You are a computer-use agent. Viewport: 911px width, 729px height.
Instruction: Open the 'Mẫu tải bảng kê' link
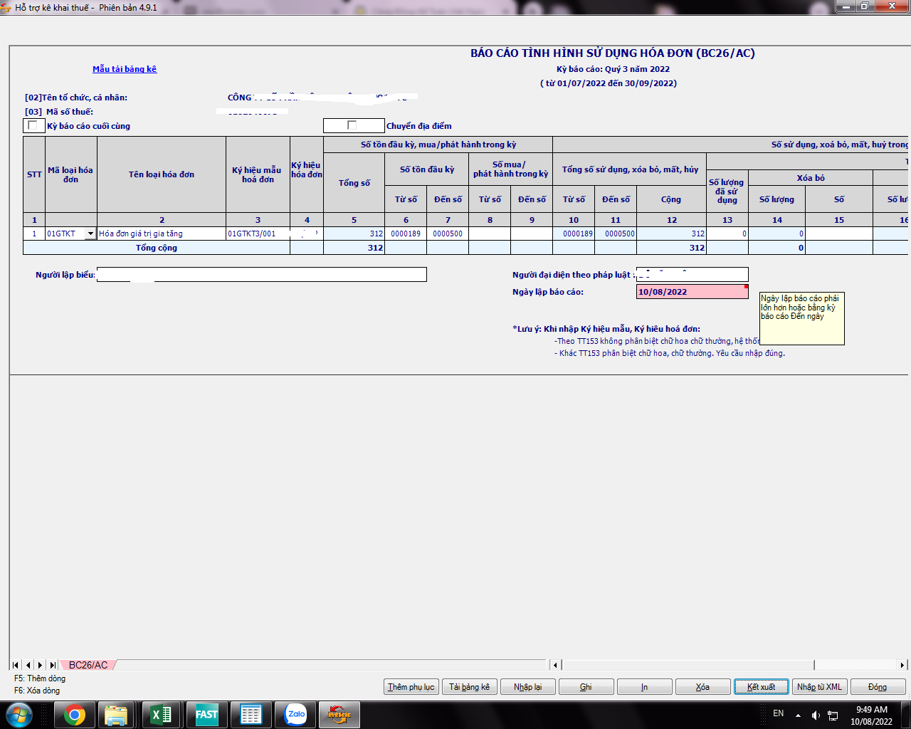pos(125,69)
